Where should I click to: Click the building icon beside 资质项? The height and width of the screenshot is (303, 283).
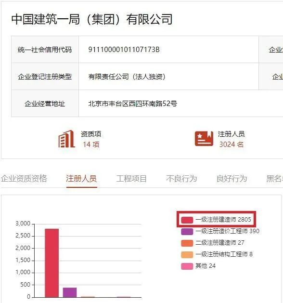pyautogui.click(x=66, y=139)
